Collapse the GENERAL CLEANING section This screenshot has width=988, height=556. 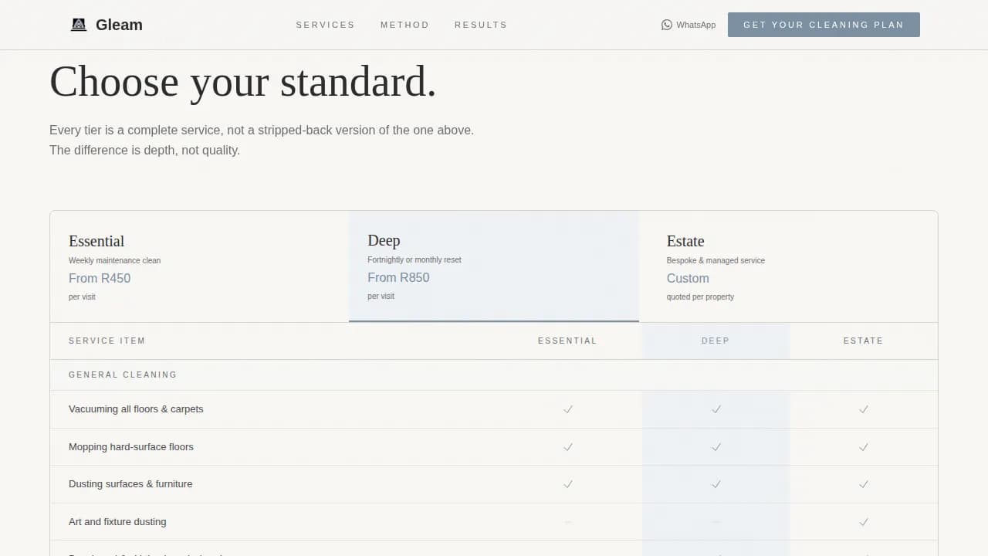[123, 375]
